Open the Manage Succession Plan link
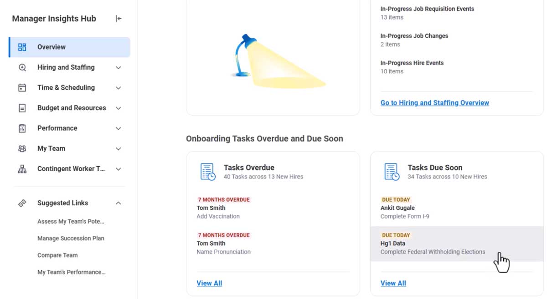The height and width of the screenshot is (299, 547). coord(71,238)
